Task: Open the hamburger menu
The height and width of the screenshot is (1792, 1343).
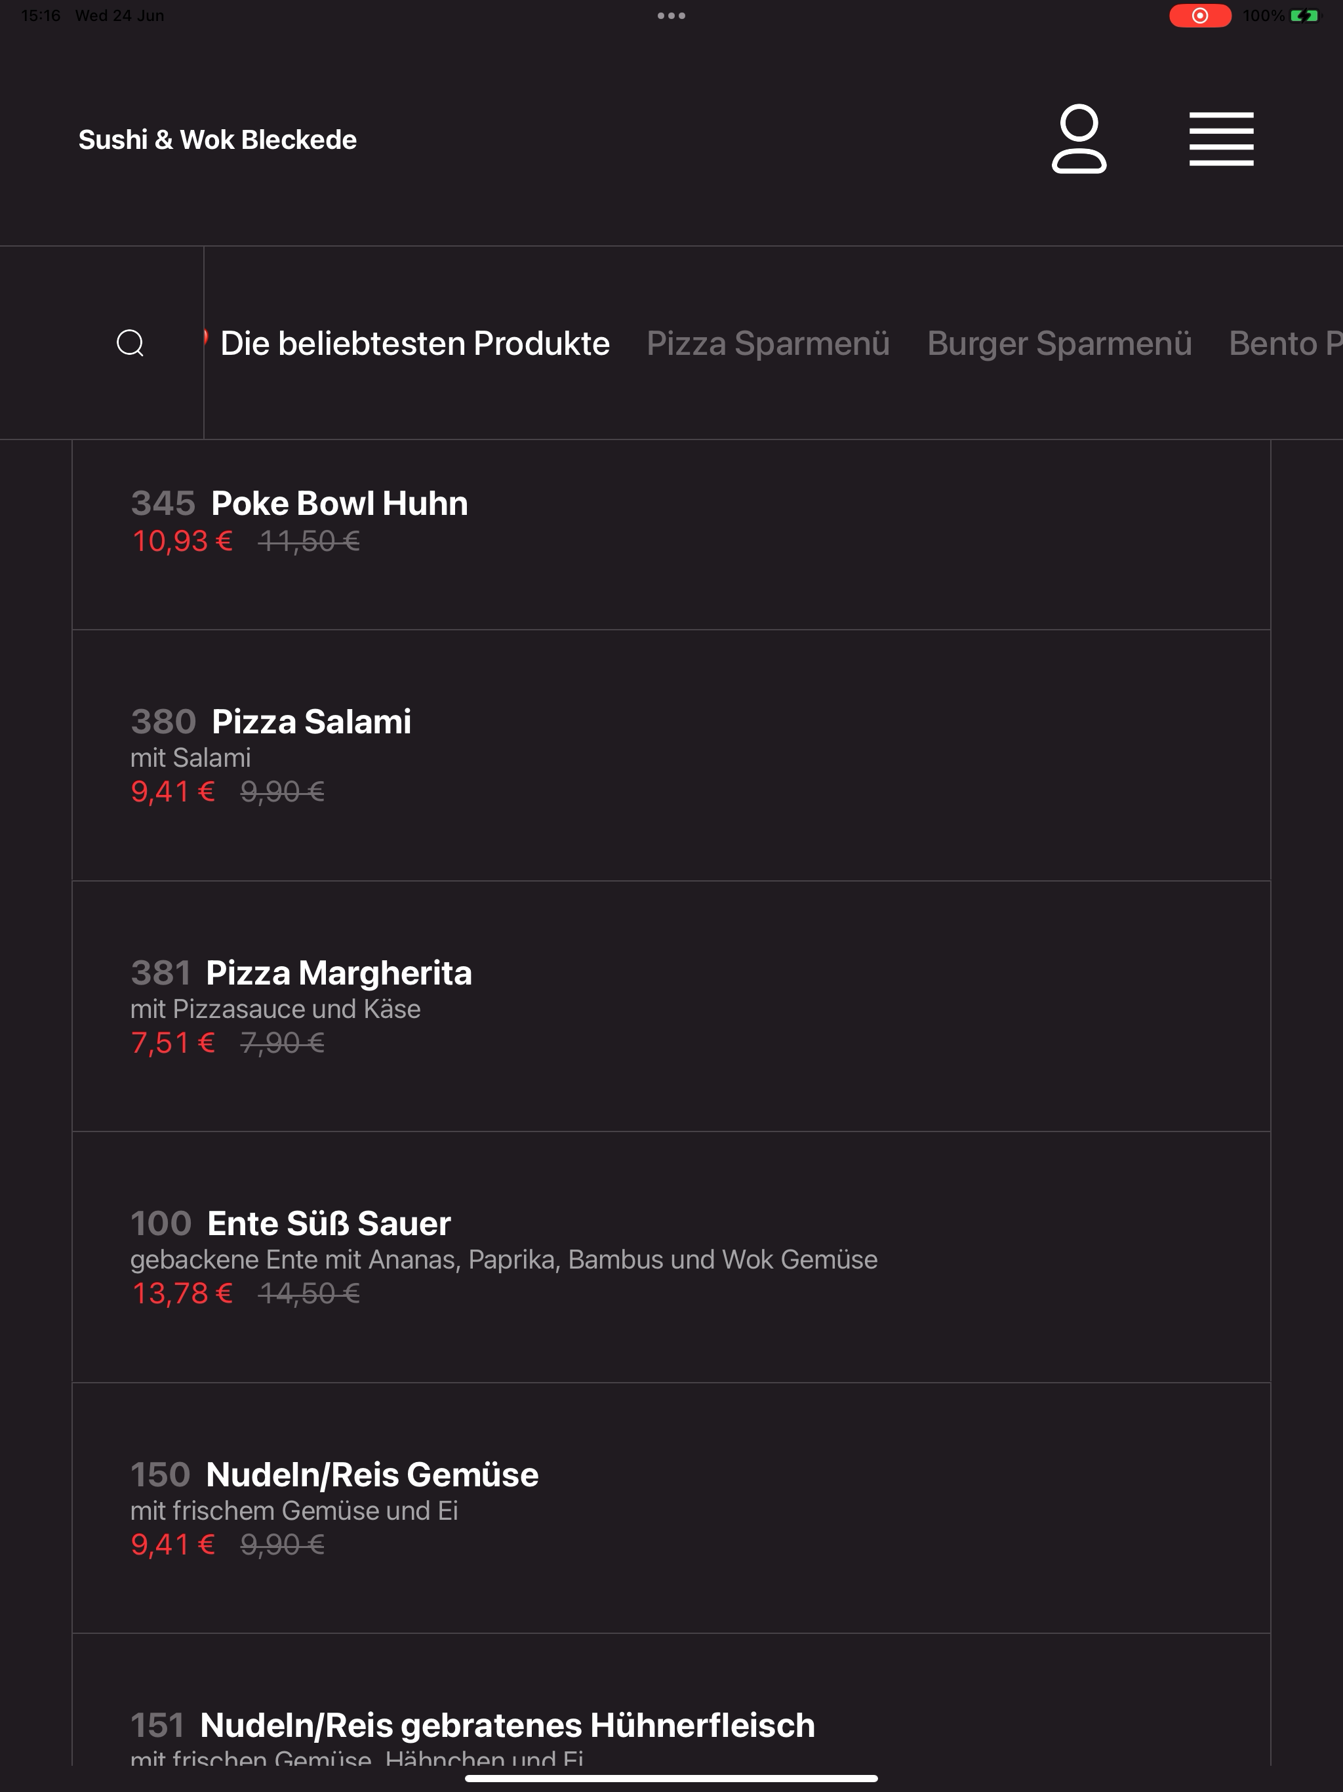Action: (x=1222, y=138)
